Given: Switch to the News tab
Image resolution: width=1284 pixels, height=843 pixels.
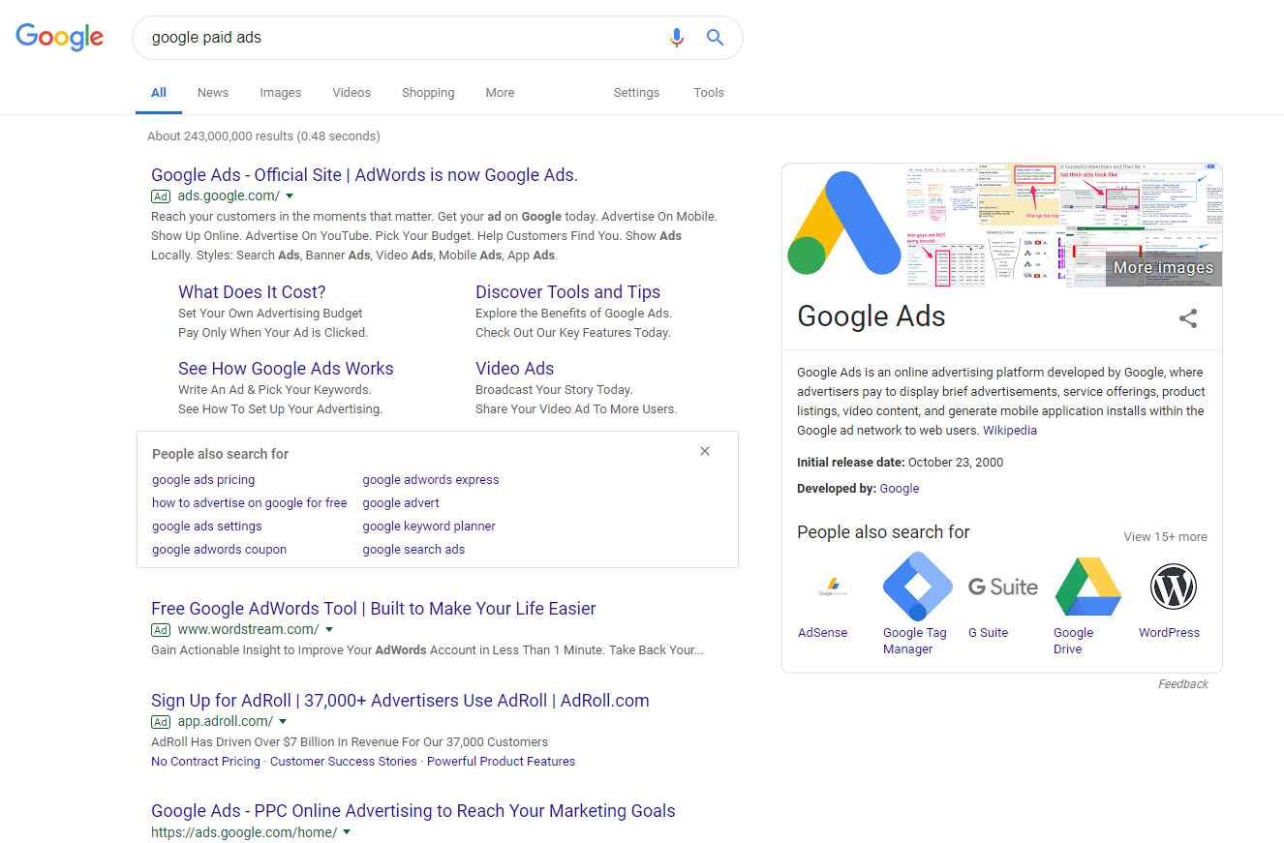Looking at the screenshot, I should coord(213,93).
